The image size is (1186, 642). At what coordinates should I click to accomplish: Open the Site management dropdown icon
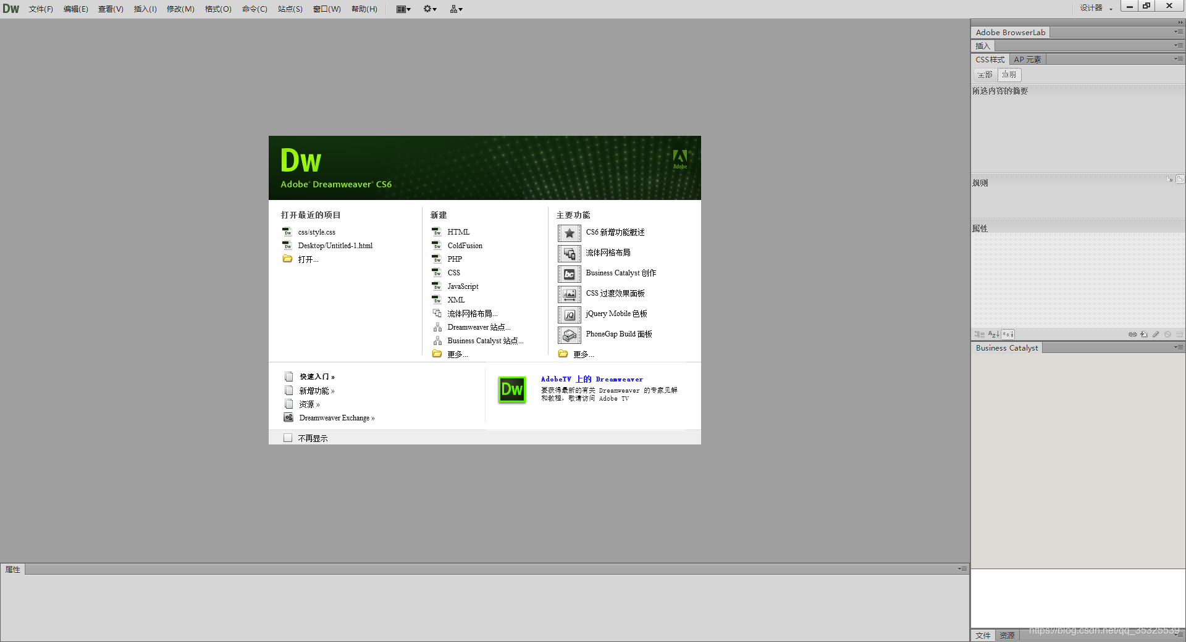[x=456, y=9]
